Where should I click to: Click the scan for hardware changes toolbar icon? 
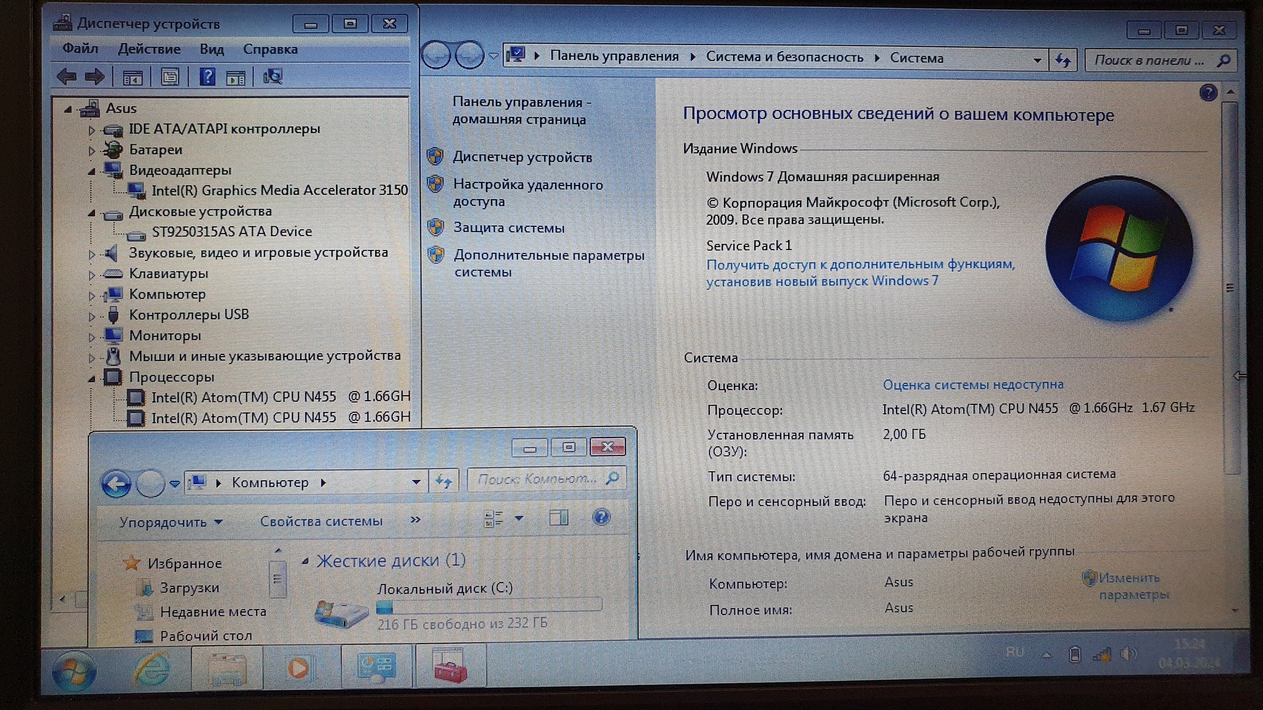[272, 77]
